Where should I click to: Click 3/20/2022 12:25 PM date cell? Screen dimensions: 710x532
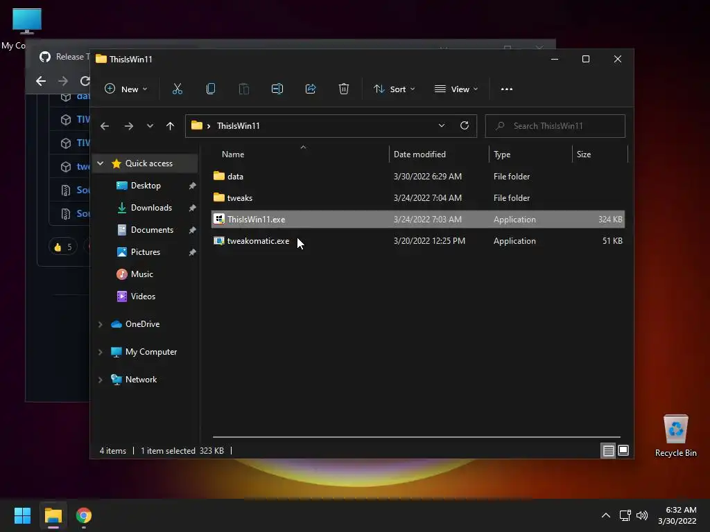pos(429,241)
